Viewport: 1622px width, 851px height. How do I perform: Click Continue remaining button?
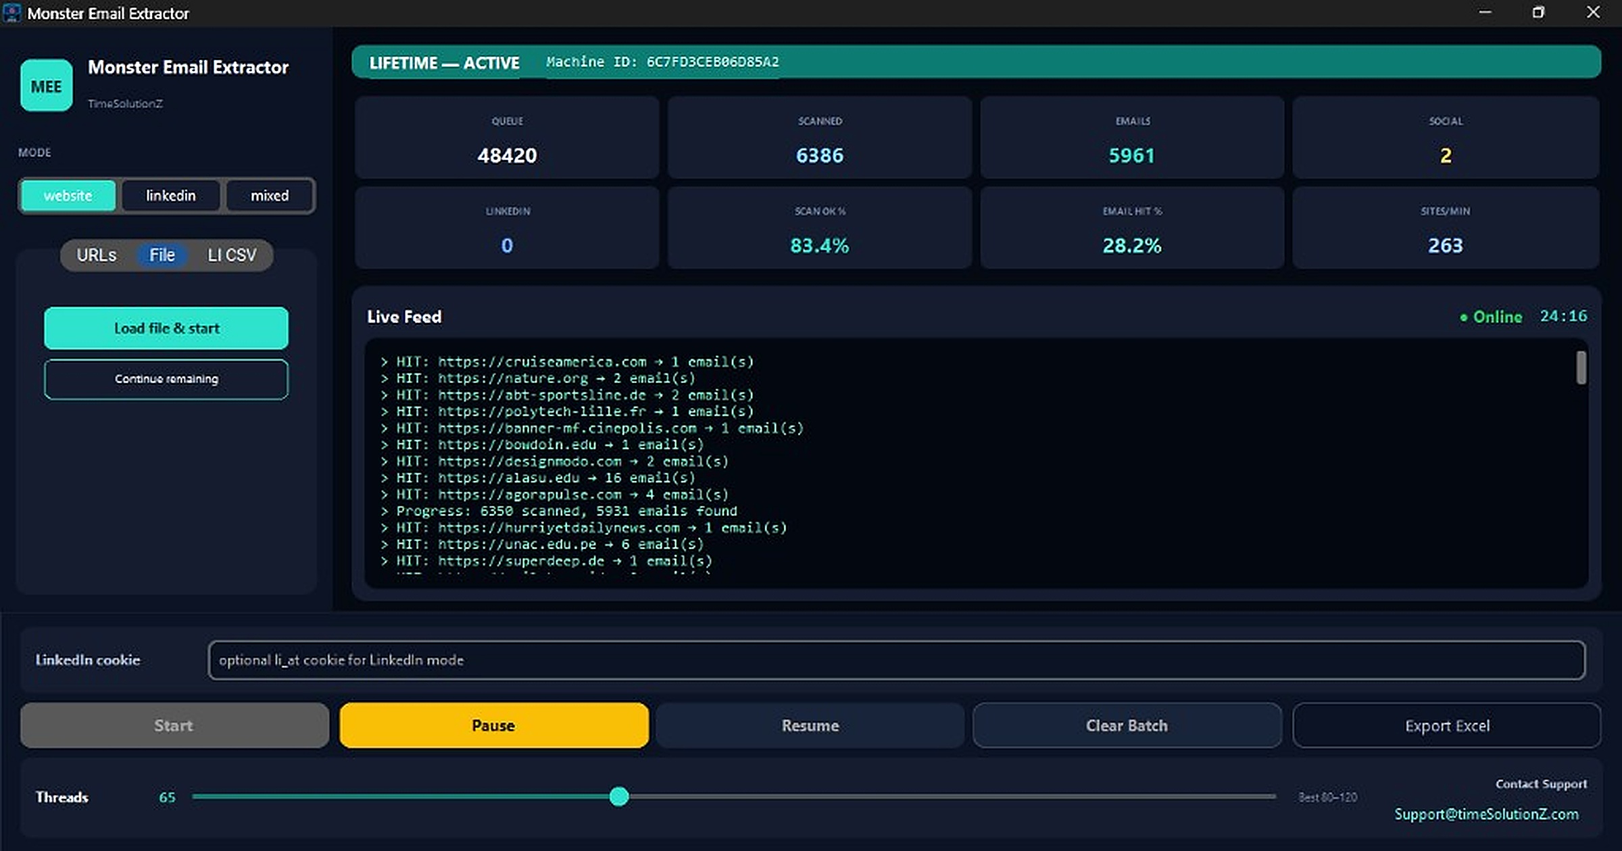point(166,380)
